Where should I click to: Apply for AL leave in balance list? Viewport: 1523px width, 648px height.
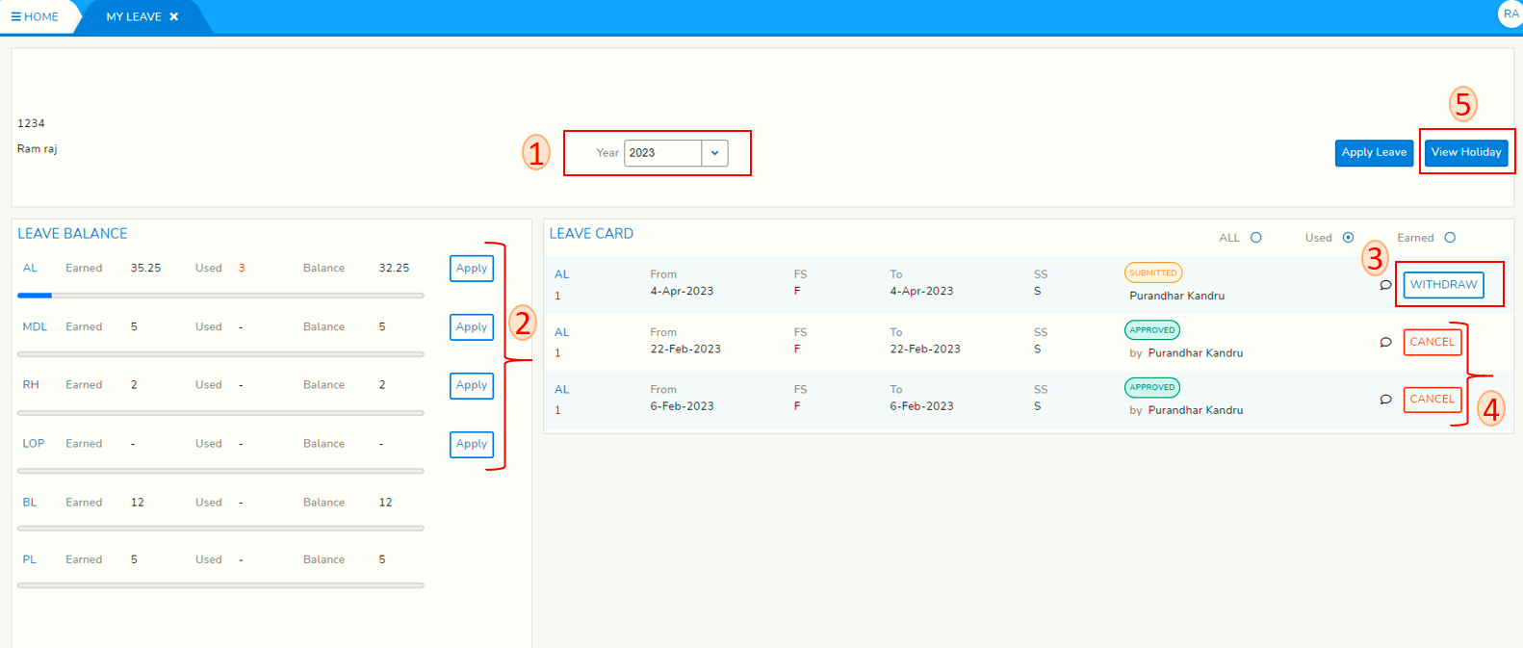(471, 269)
